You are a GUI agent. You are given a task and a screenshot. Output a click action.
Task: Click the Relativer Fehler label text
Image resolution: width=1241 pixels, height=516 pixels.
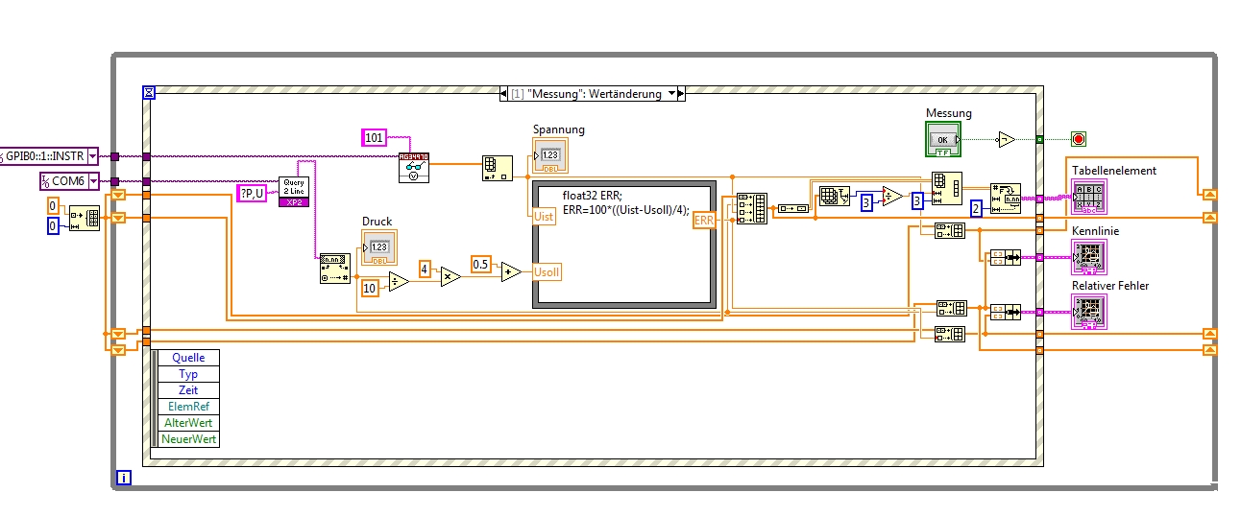pos(1110,286)
